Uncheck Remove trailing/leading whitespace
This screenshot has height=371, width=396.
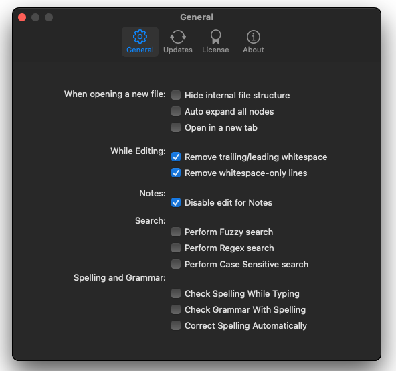[176, 157]
